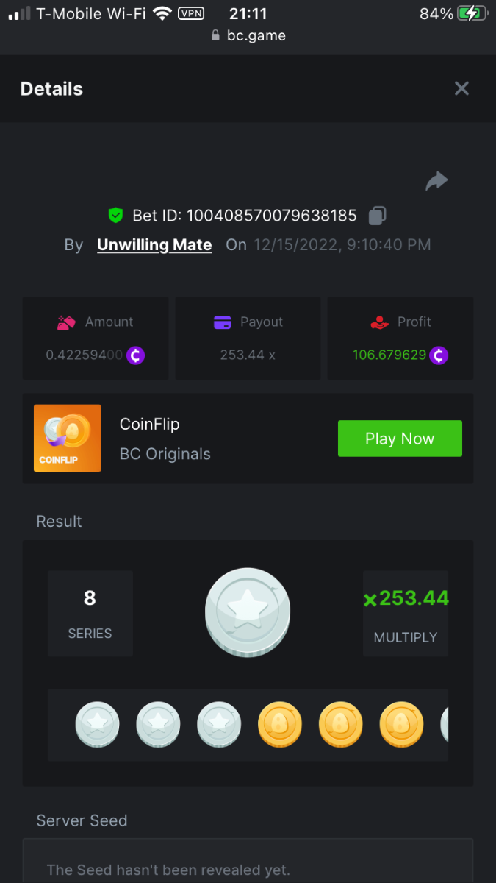Select the last fully visible gold coin
The height and width of the screenshot is (883, 496).
[401, 725]
